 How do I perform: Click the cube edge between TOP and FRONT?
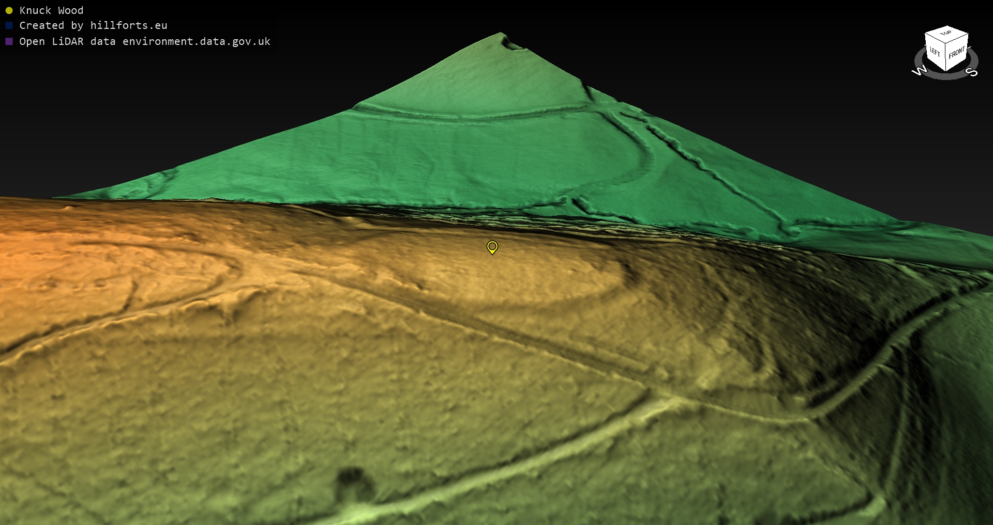pyautogui.click(x=957, y=39)
